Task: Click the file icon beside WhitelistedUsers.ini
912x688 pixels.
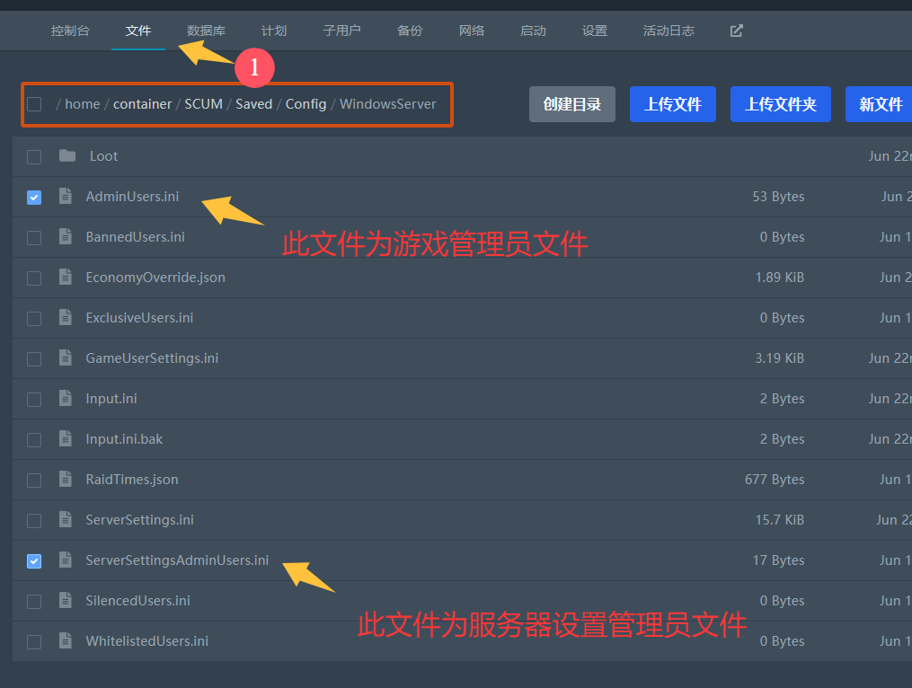Action: click(65, 640)
